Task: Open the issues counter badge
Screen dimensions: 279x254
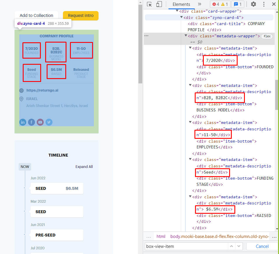Action: click(x=238, y=4)
